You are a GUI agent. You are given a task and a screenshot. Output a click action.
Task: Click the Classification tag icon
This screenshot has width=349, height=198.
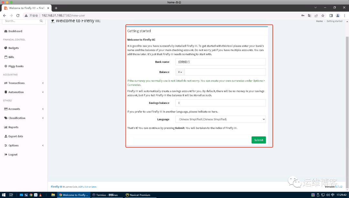6,118
